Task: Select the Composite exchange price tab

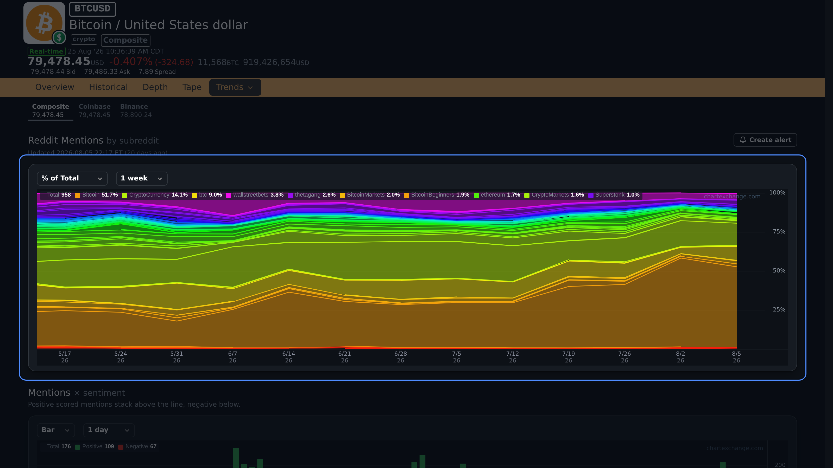Action: click(x=51, y=111)
